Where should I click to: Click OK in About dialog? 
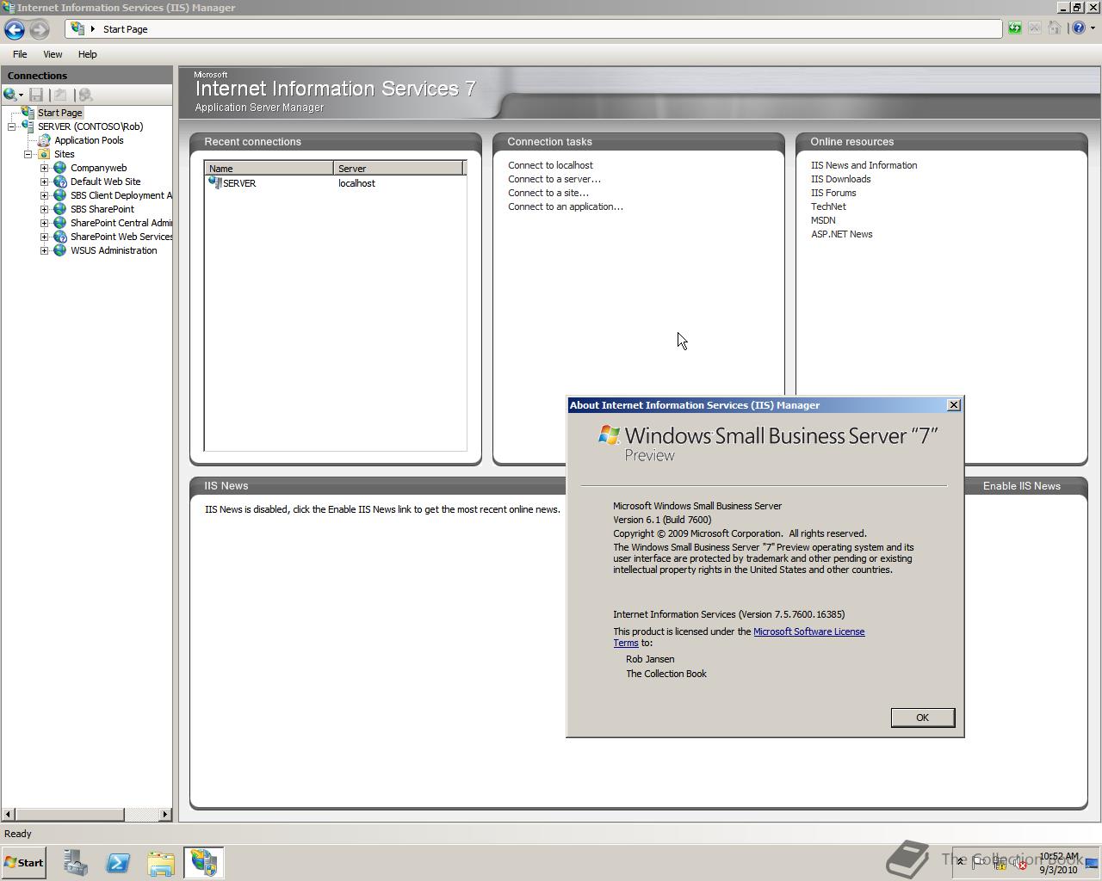(922, 718)
